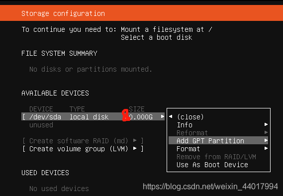Screen dimensions: 283x196
Task: Click the 'AVAILABLE DEVICES' heading
Action: (x=55, y=93)
